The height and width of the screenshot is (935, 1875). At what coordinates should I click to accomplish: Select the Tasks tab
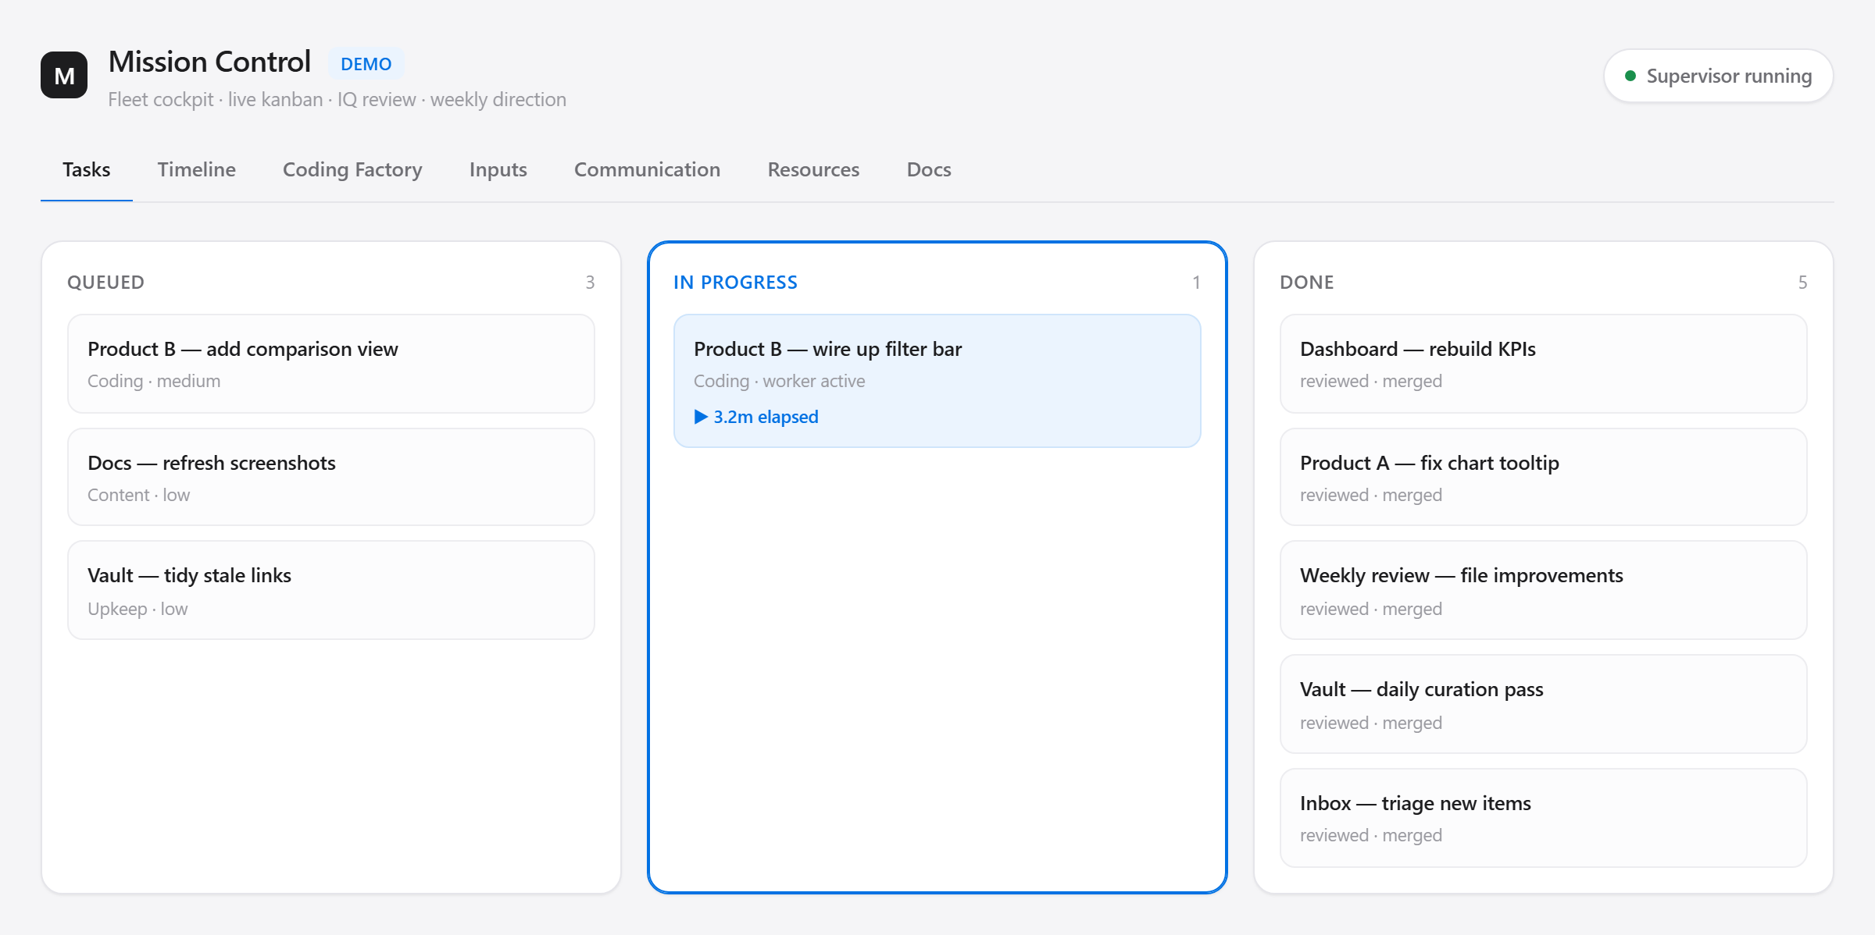point(86,169)
